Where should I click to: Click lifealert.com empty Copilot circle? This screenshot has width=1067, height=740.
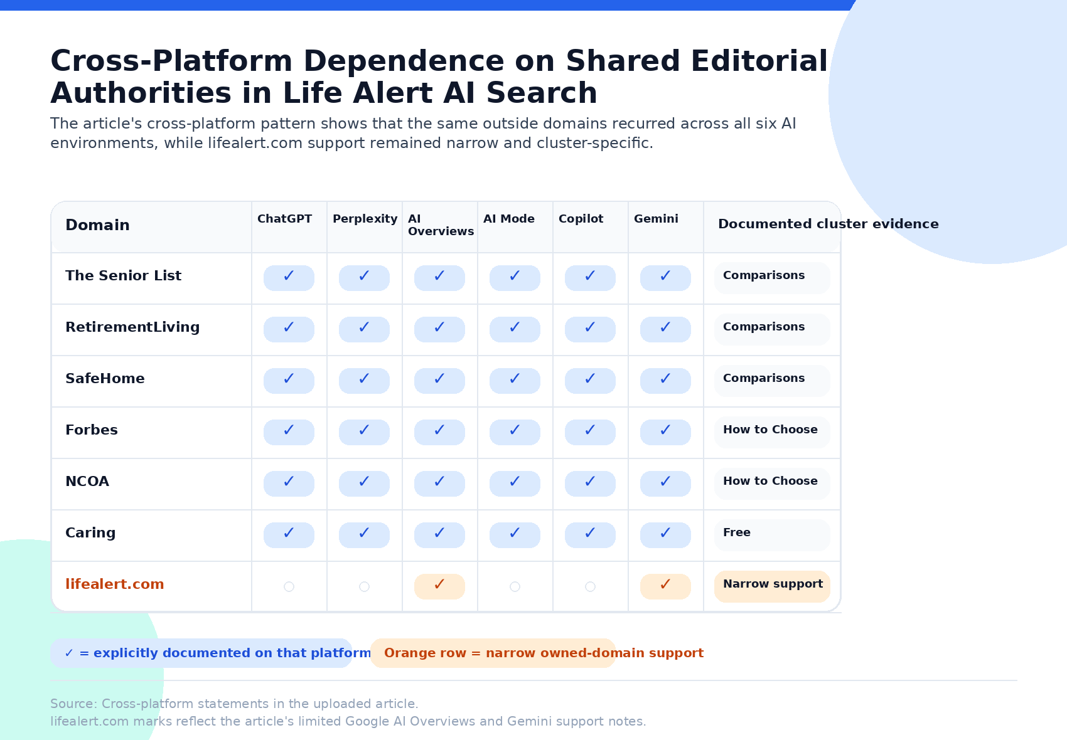(590, 586)
